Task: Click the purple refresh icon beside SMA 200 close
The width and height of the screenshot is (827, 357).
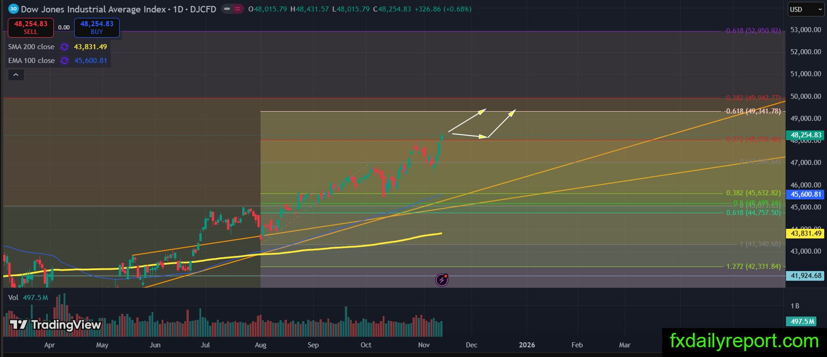Action: coord(64,47)
